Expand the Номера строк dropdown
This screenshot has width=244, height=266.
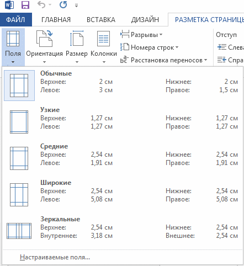(x=149, y=47)
